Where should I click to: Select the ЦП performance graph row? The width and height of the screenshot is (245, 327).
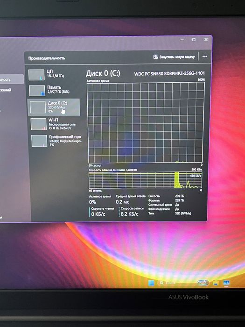pyautogui.click(x=54, y=75)
